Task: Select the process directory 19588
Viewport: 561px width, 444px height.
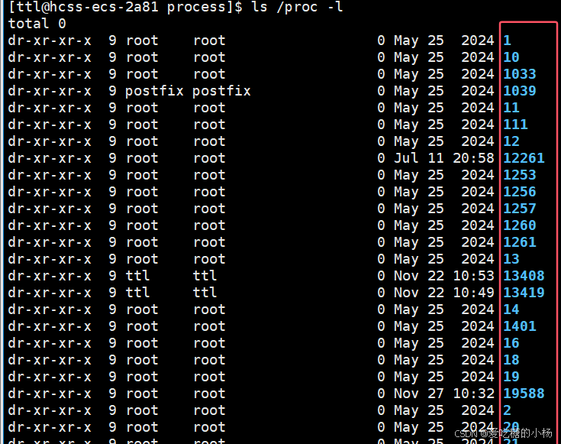Action: pos(524,394)
